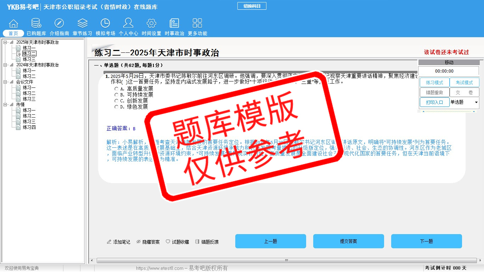Collapse the 2025年天津市时事政治 tree node

point(5,42)
